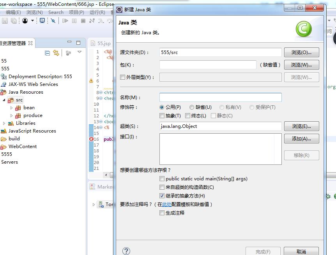Click 浏览(W)... next to package field
Viewport: 336px width, 255px height.
pos(301,65)
